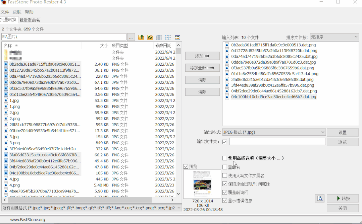Open the 皮肤 menu
Image resolution: width=362 pixels, height=224 pixels.
pyautogui.click(x=17, y=12)
